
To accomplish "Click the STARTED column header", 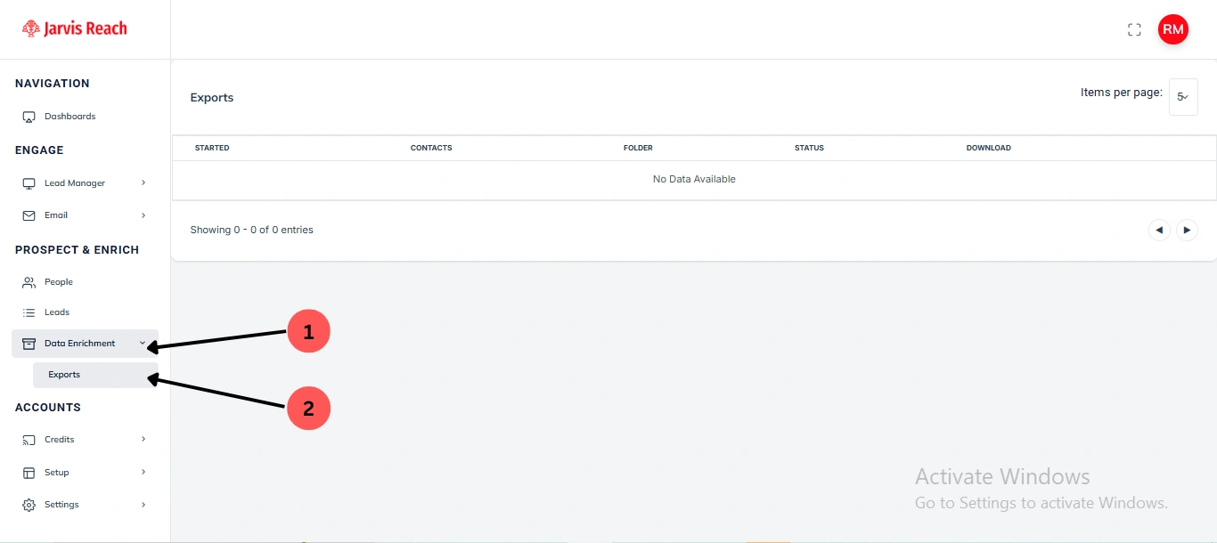I will 212,148.
